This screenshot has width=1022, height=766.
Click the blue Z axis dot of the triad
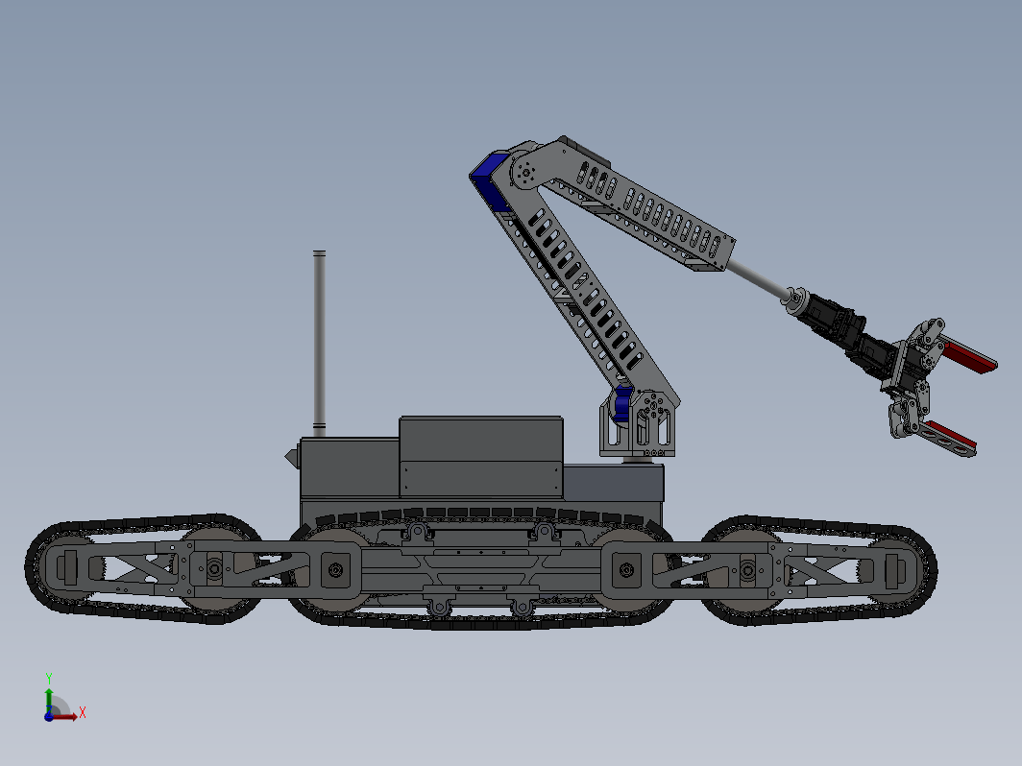49,716
